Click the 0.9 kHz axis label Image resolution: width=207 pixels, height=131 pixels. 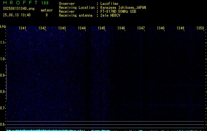(3, 75)
